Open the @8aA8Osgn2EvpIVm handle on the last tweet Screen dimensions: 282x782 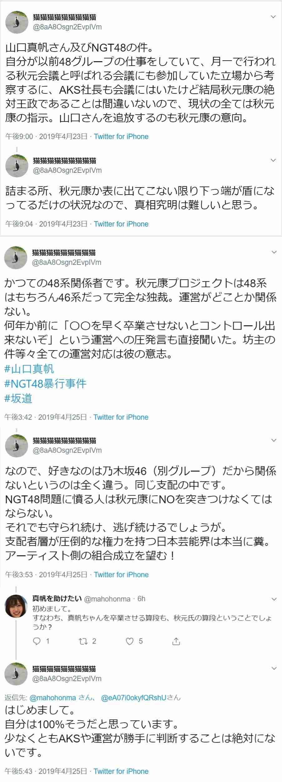67,678
